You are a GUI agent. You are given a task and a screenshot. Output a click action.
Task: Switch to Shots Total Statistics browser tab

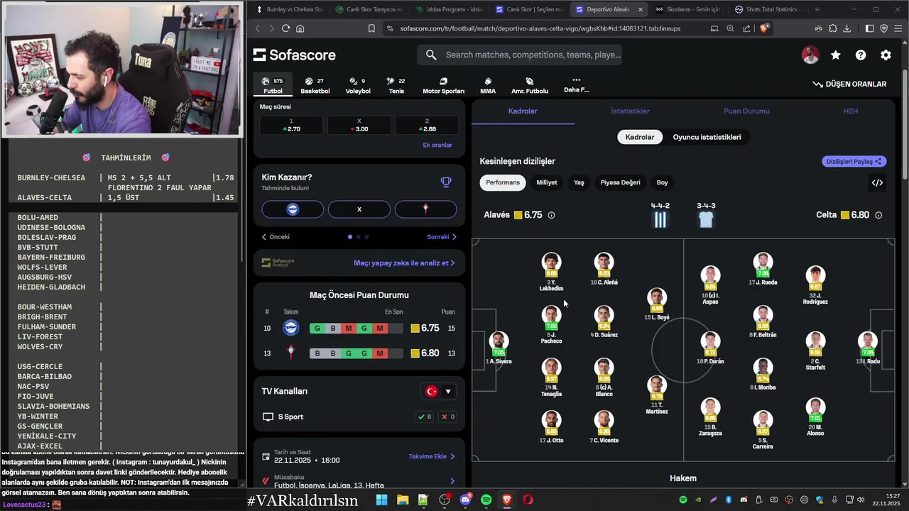pyautogui.click(x=767, y=9)
